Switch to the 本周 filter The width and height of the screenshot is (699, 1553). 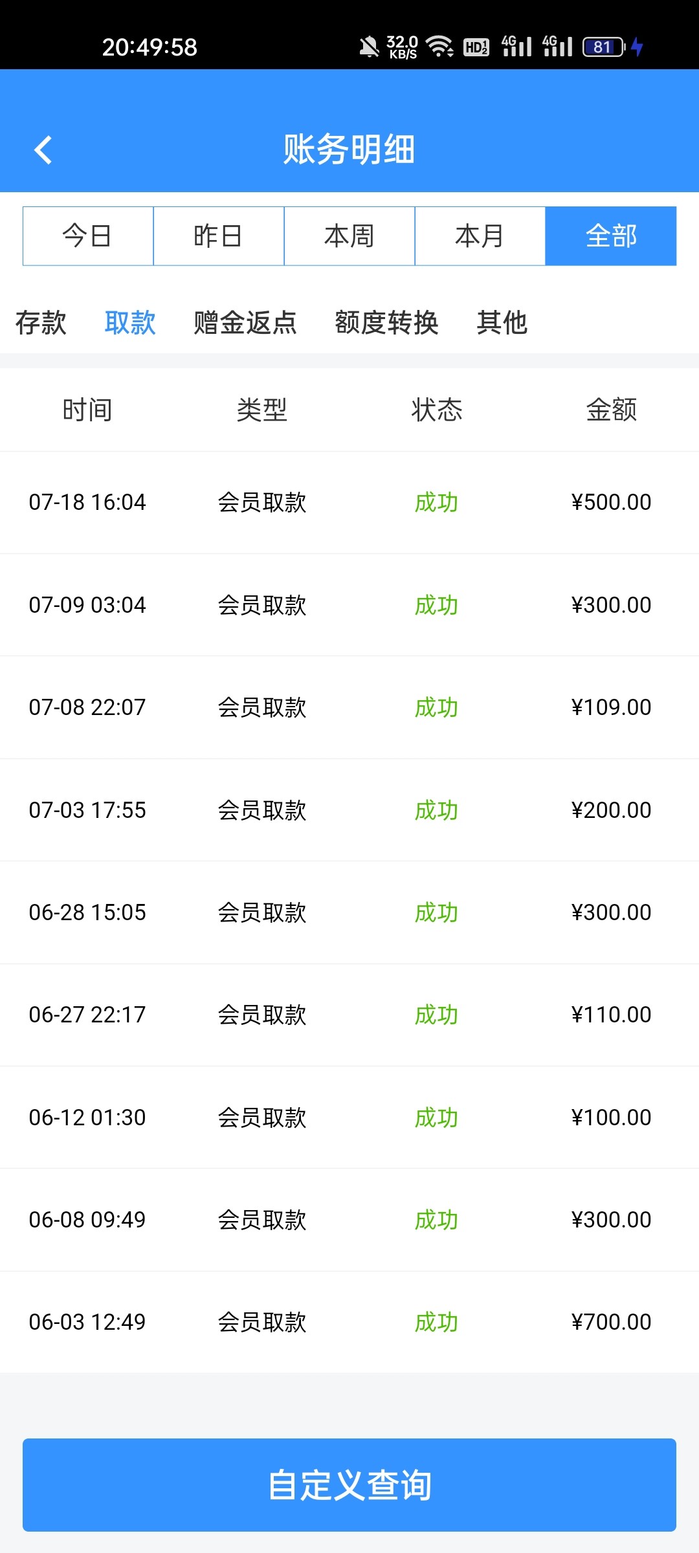point(349,236)
